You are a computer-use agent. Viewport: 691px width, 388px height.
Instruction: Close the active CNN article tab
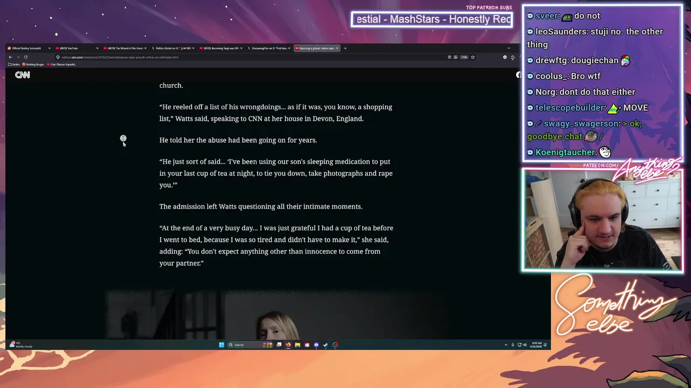pyautogui.click(x=337, y=48)
